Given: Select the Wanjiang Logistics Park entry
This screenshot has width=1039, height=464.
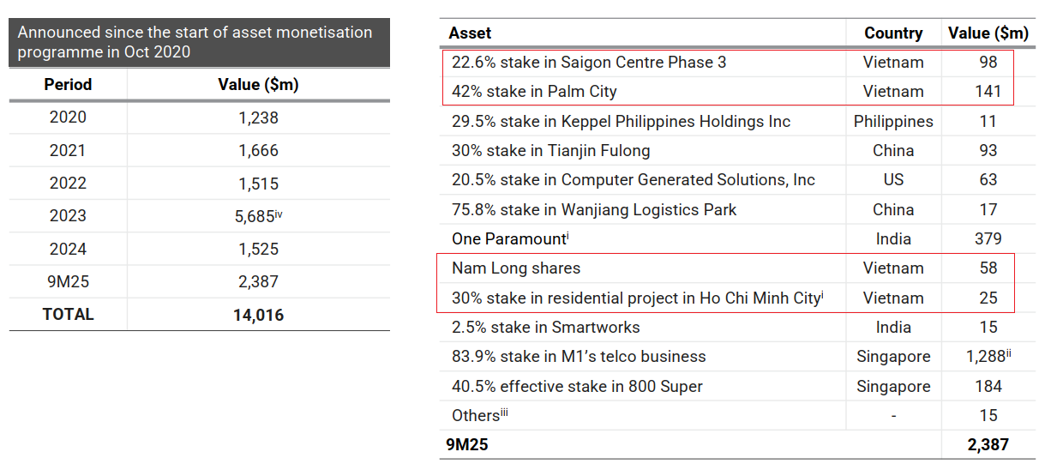Looking at the screenshot, I should (x=594, y=210).
